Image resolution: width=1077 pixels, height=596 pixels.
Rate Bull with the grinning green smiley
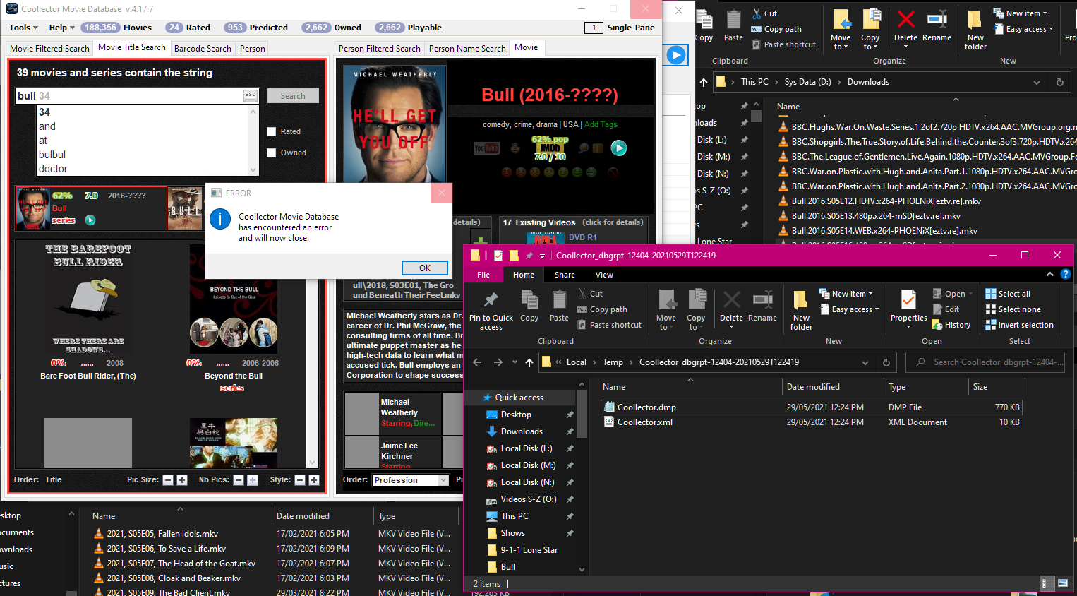(x=591, y=172)
